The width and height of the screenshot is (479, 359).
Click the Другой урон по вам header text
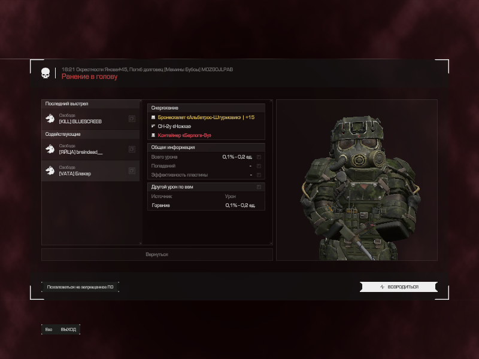tap(172, 187)
